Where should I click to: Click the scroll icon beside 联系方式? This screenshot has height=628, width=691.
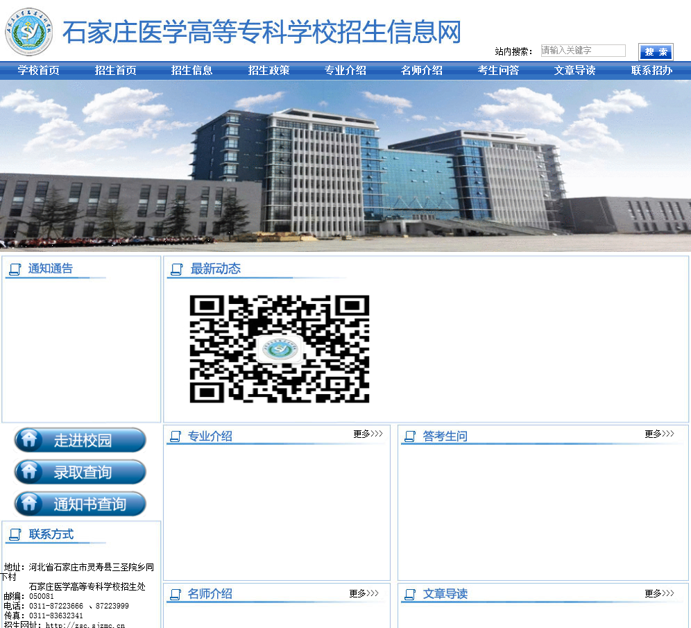point(15,534)
